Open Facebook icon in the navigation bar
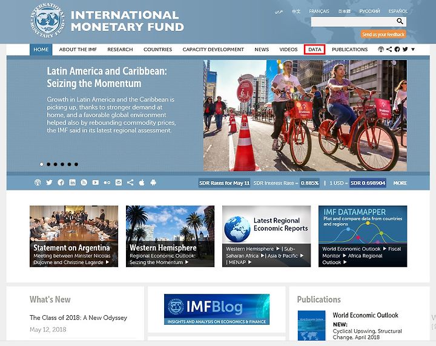The width and height of the screenshot is (436, 346). (x=397, y=49)
